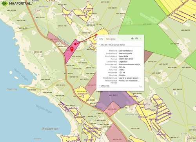This screenshot has height=142, width=196.
Task: Click the thumbs-up icon in info popup
Action: [132, 38]
